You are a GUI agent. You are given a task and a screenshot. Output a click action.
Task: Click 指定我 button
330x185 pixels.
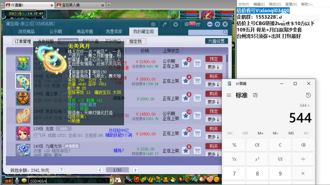[135, 41]
